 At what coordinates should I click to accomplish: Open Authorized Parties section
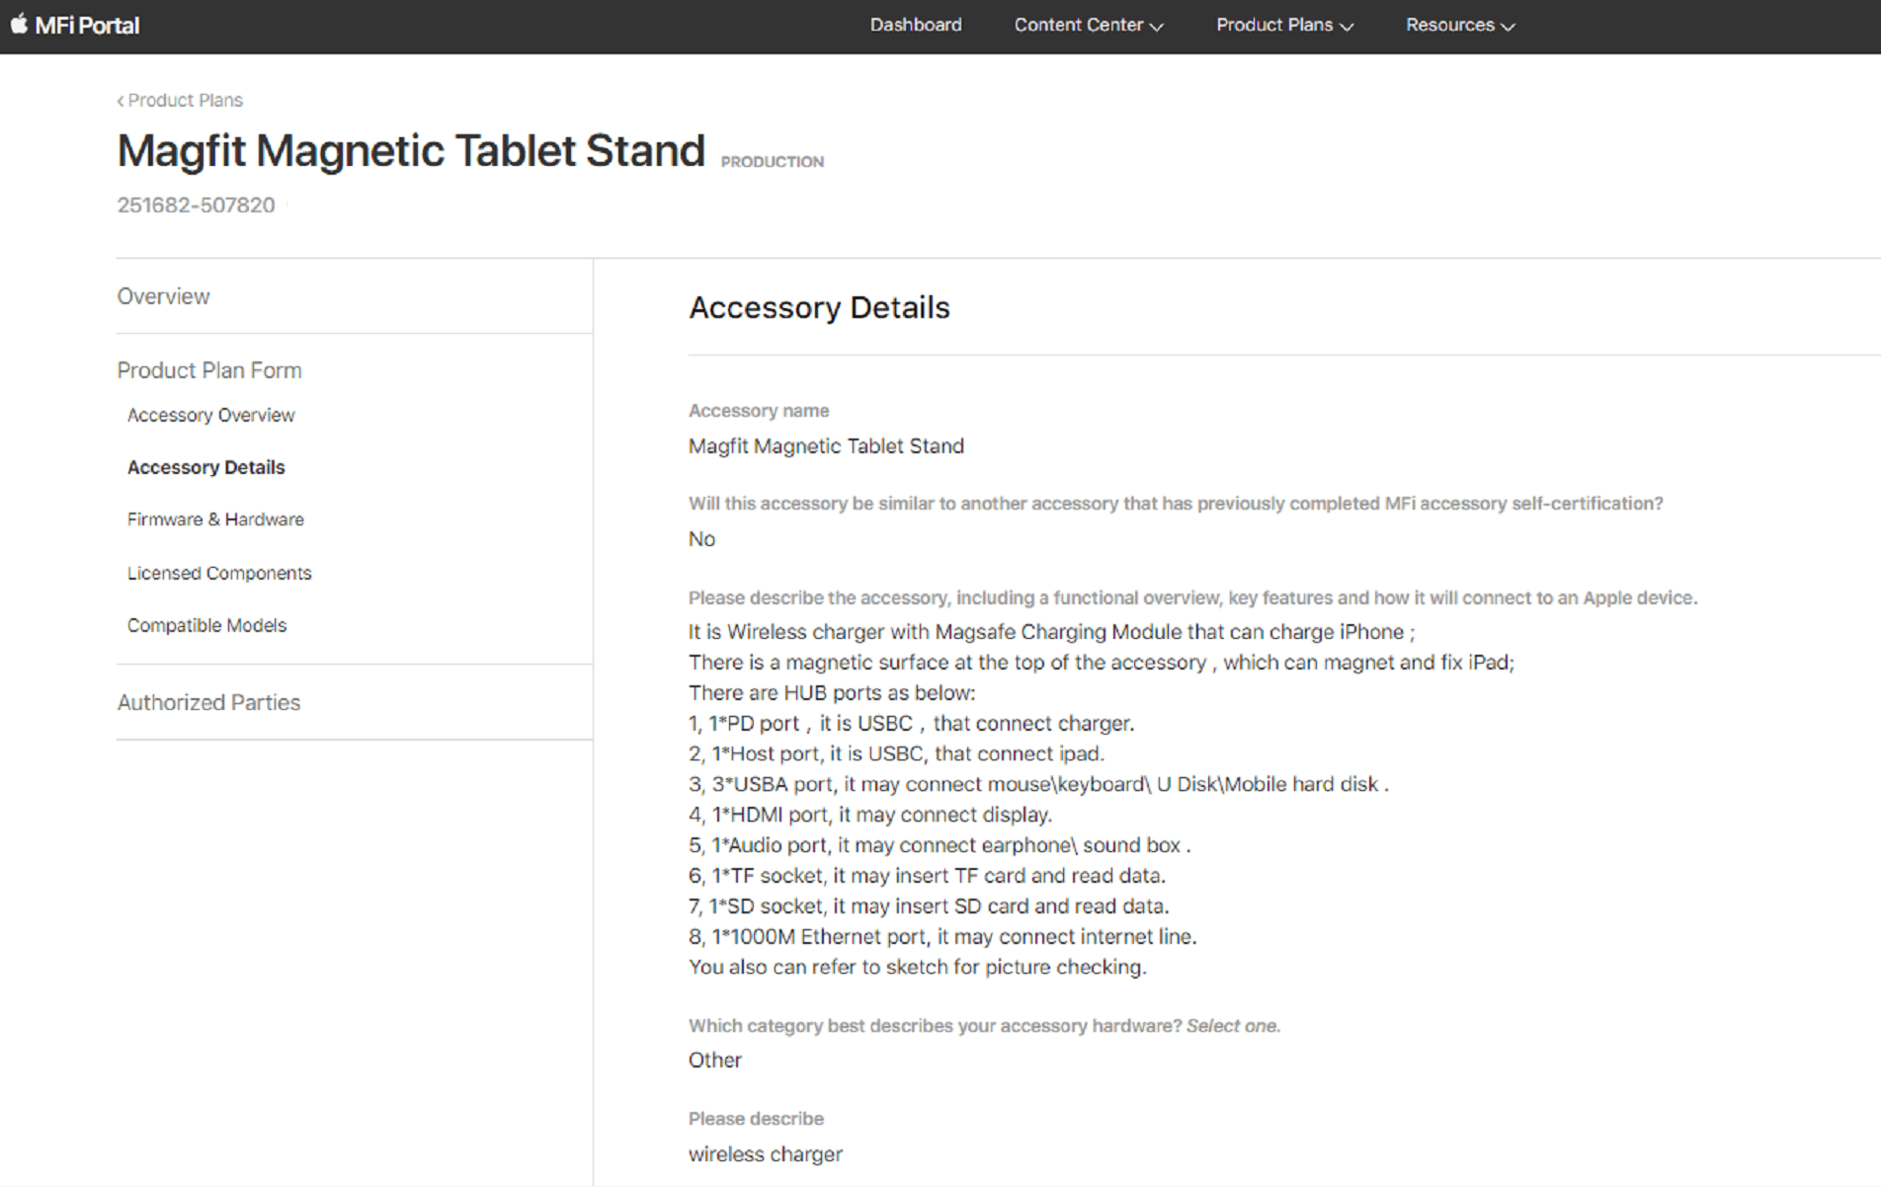tap(208, 702)
